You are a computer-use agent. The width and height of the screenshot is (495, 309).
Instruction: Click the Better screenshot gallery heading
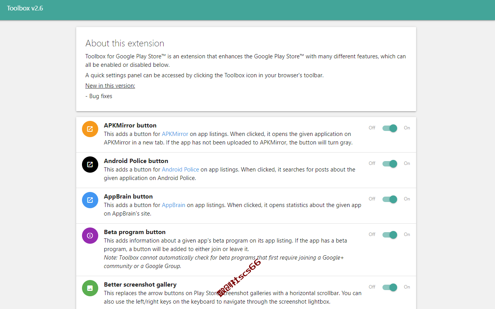point(140,285)
